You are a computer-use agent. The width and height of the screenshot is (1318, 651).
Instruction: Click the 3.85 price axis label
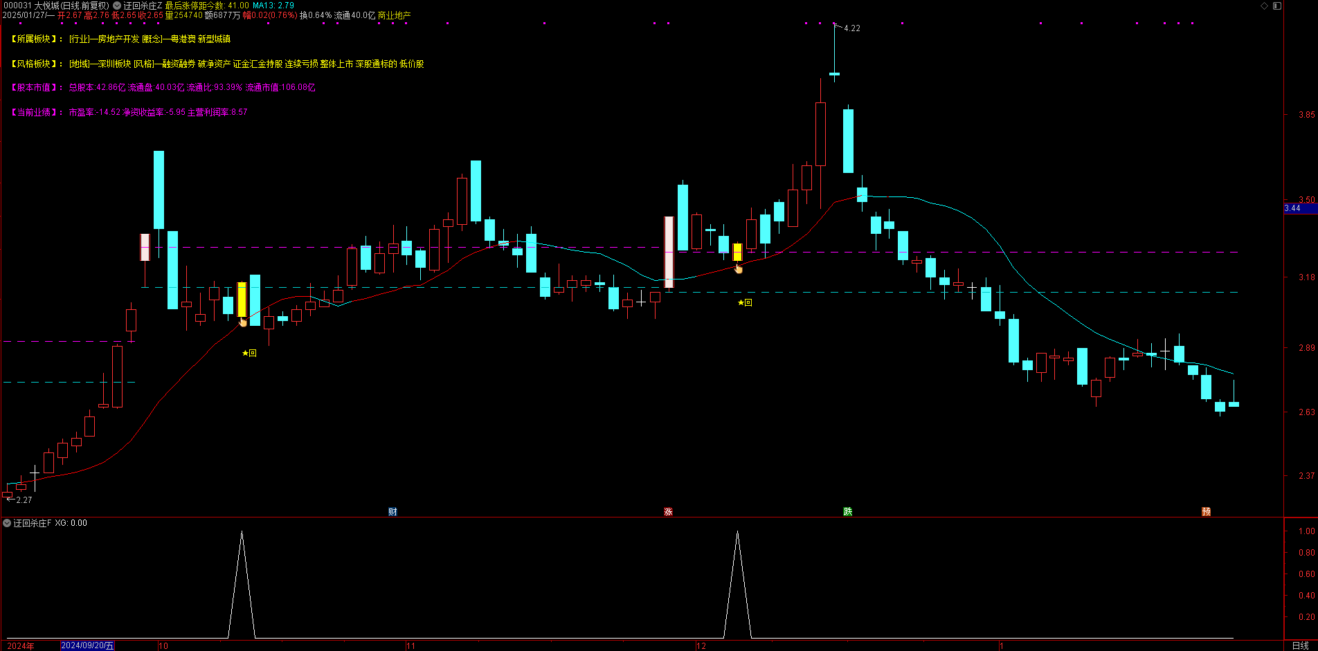[1306, 115]
